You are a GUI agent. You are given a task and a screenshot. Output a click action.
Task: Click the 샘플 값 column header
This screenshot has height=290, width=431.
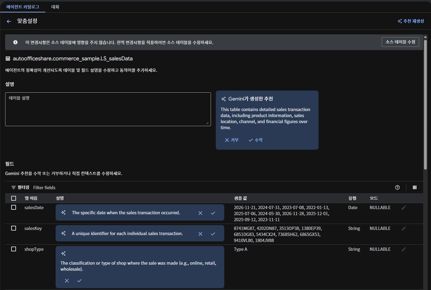(241, 198)
